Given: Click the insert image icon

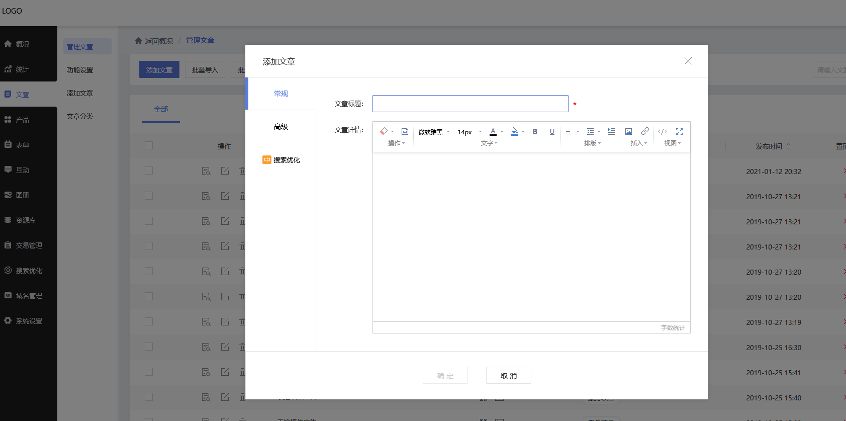Looking at the screenshot, I should coord(628,132).
